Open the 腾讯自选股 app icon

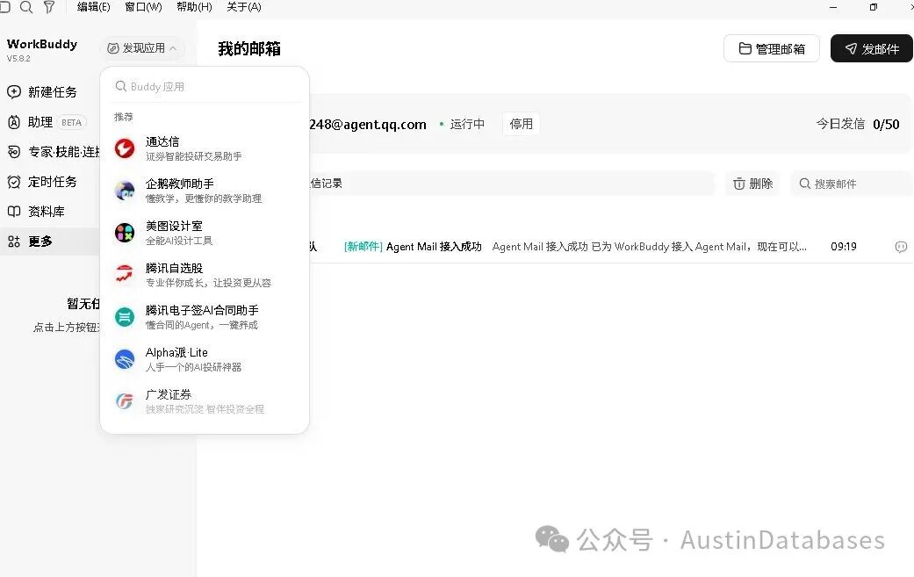pyautogui.click(x=124, y=275)
